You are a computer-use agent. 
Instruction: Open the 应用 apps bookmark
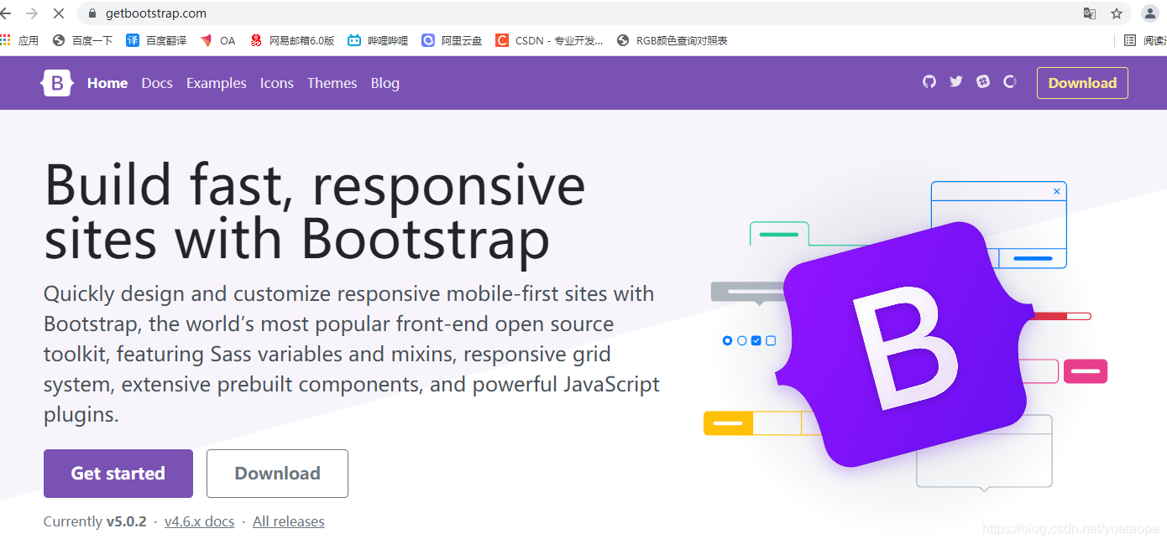click(x=19, y=40)
